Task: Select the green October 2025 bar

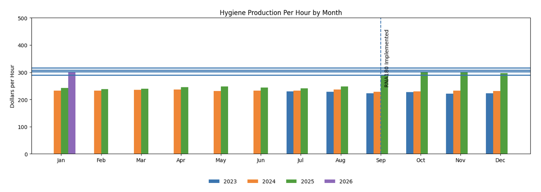Action: point(424,113)
